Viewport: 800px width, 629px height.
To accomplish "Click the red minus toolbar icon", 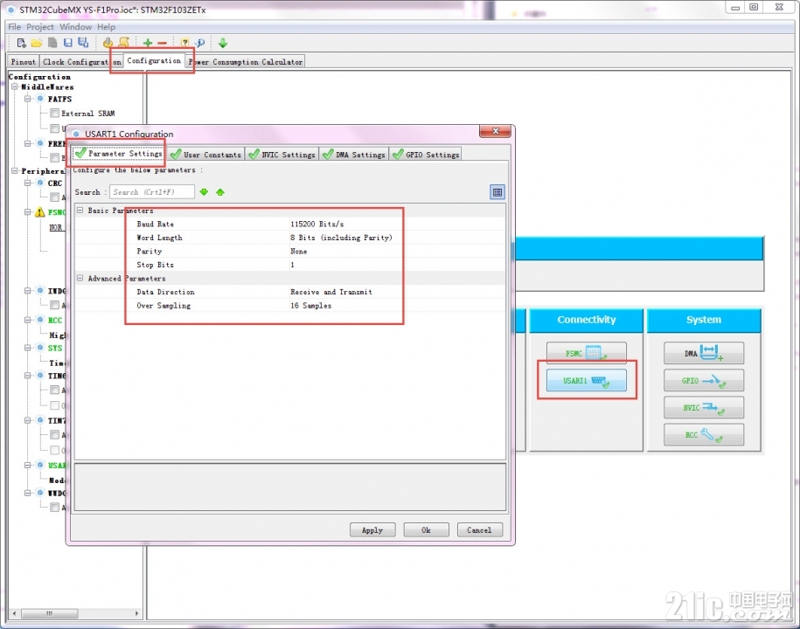I will click(x=163, y=44).
